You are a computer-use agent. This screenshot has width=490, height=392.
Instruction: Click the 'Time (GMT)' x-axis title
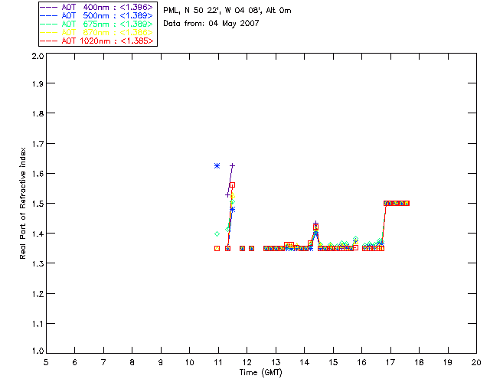[x=261, y=373]
